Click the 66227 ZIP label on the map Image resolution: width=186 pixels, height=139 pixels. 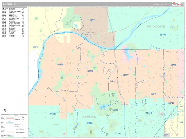(x=53, y=114)
